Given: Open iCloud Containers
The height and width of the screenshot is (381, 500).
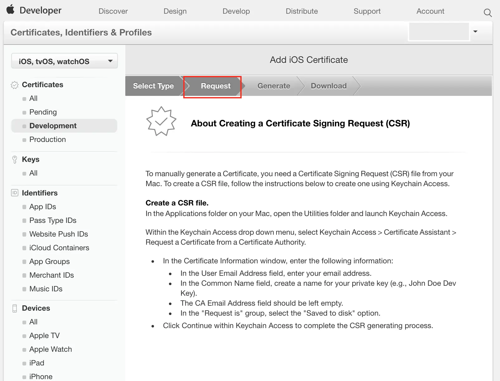Looking at the screenshot, I should tap(59, 248).
